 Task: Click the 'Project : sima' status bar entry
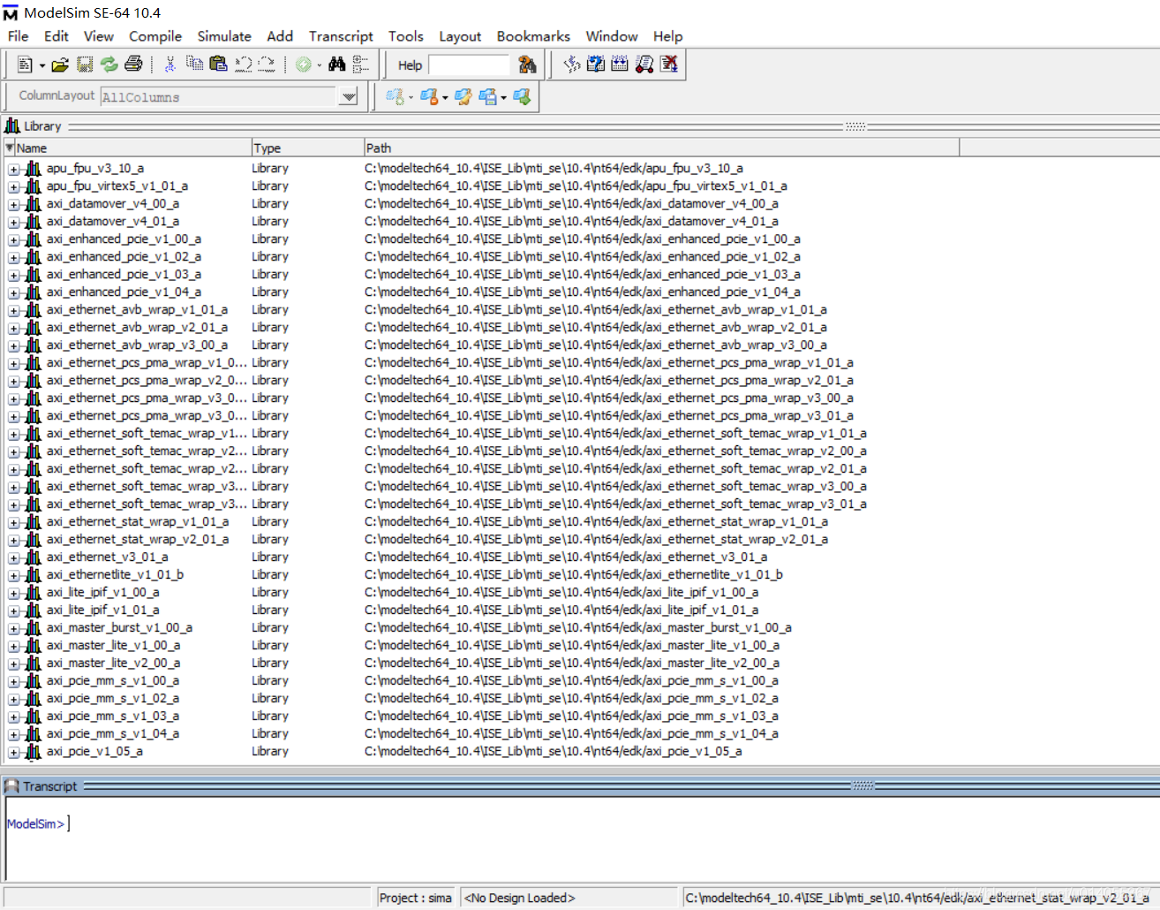[416, 898]
